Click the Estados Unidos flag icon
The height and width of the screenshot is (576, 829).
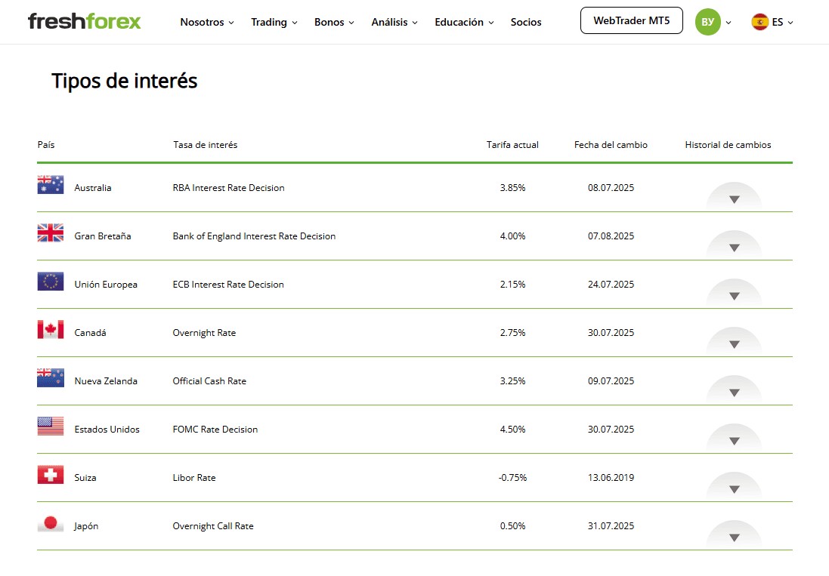click(x=51, y=426)
